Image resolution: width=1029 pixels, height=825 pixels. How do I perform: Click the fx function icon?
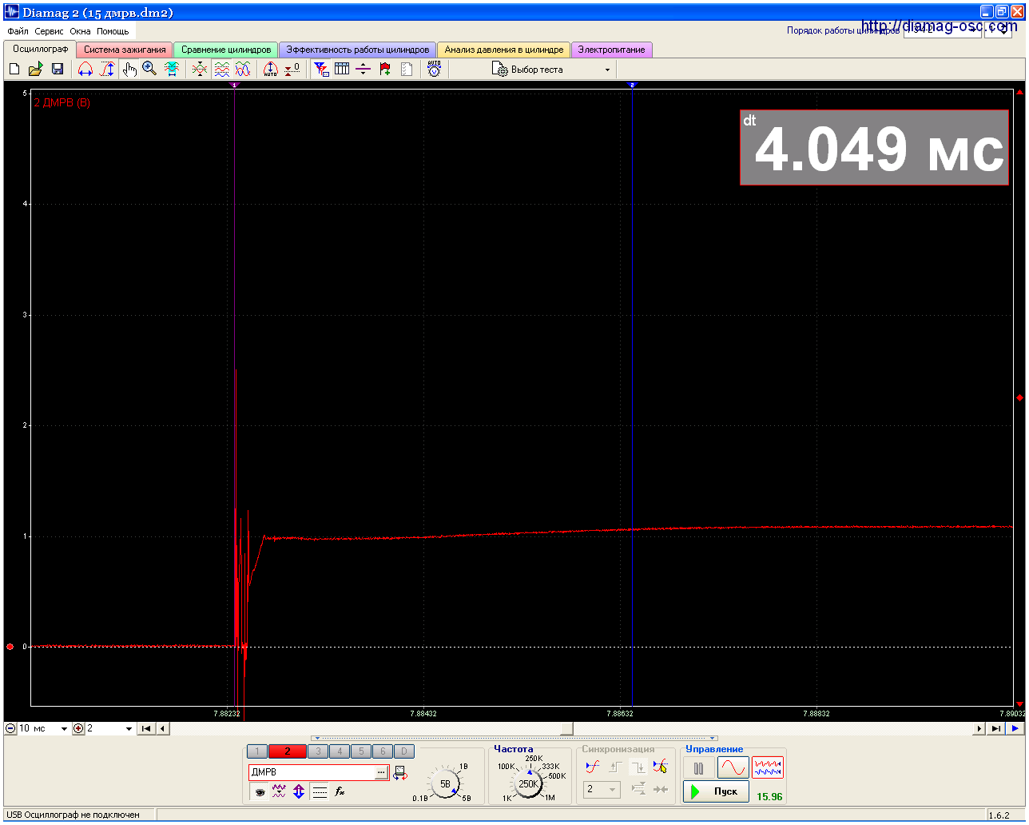[340, 791]
